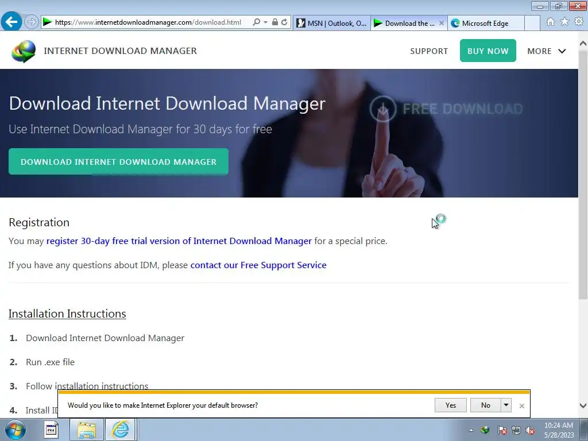
Task: Open Action Center flag icon in tray
Action: 502,430
